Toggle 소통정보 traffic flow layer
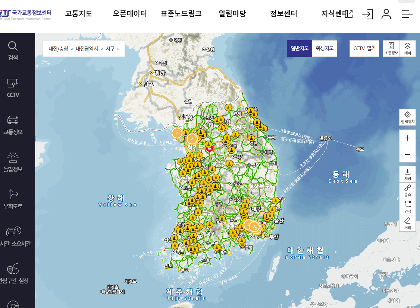420x308 pixels. click(x=391, y=49)
